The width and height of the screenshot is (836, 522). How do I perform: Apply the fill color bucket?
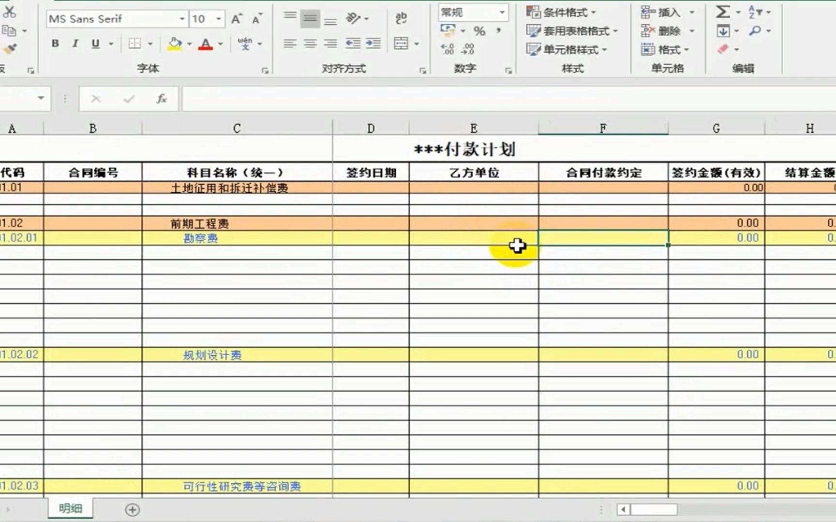pyautogui.click(x=174, y=43)
